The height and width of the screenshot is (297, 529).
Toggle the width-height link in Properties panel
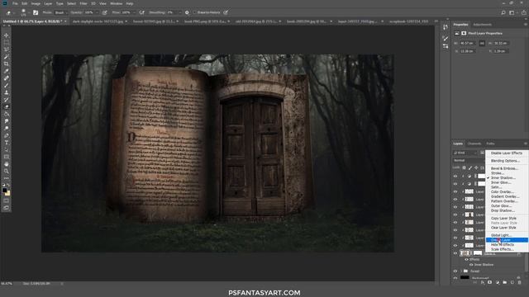tap(482, 43)
